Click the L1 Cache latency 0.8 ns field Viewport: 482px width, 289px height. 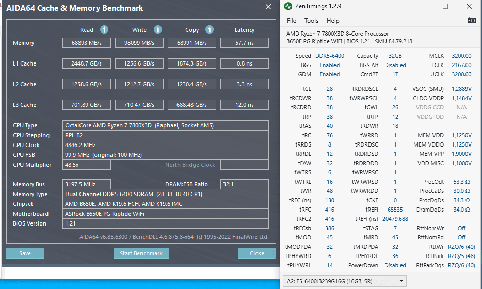click(x=245, y=63)
